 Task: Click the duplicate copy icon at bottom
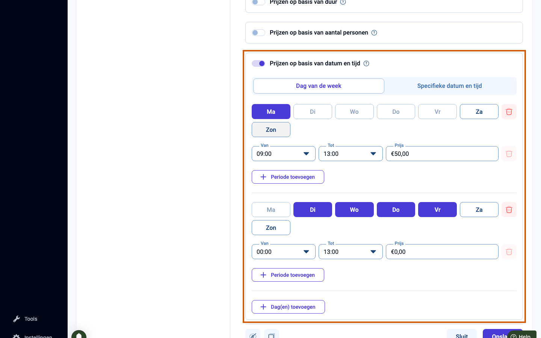[x=272, y=334]
